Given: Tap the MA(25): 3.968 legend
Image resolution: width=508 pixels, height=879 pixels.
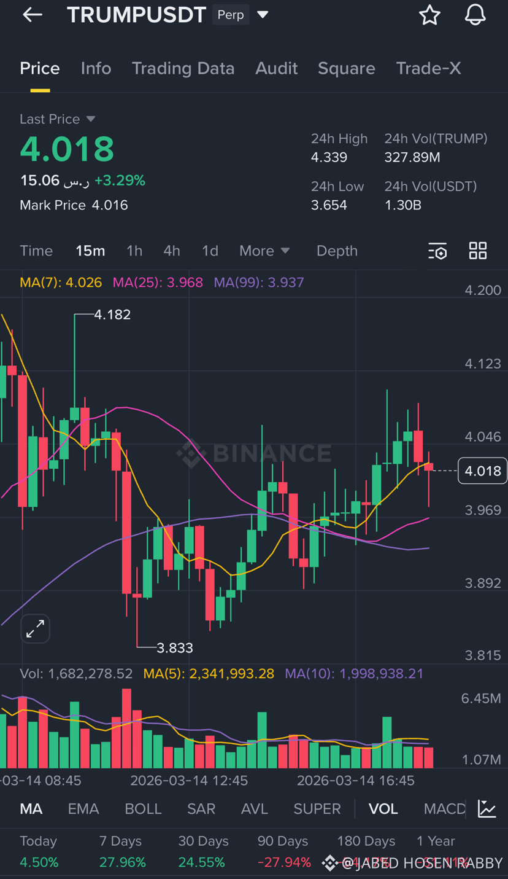Looking at the screenshot, I should coord(158,283).
